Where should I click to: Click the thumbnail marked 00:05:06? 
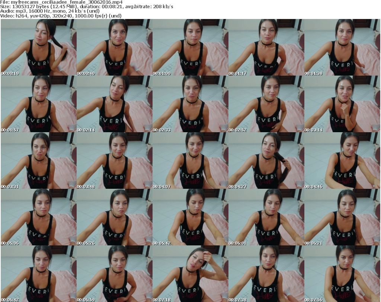38,217
